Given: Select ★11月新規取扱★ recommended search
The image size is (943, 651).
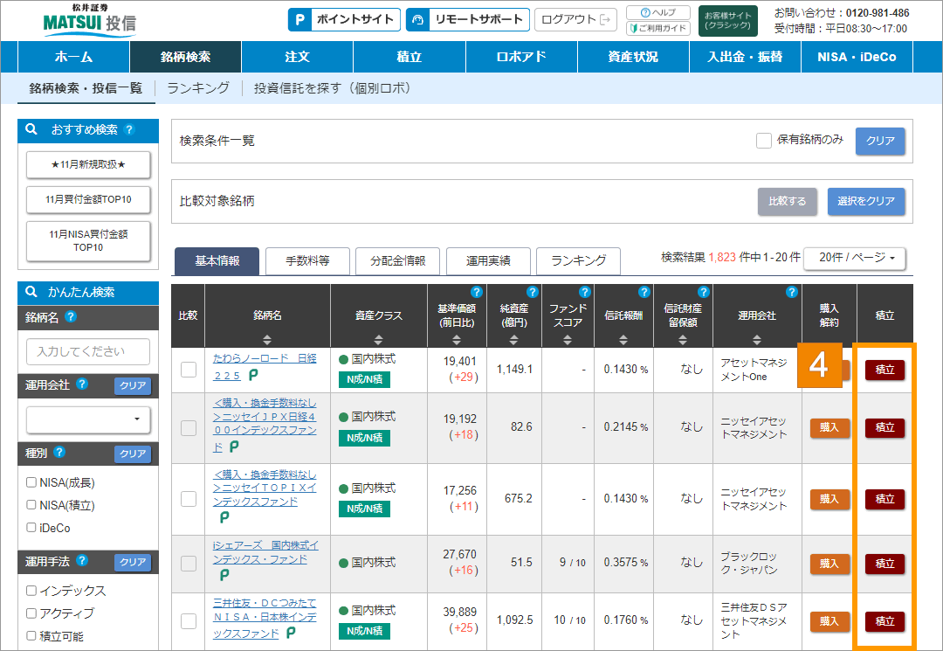Looking at the screenshot, I should [x=88, y=164].
